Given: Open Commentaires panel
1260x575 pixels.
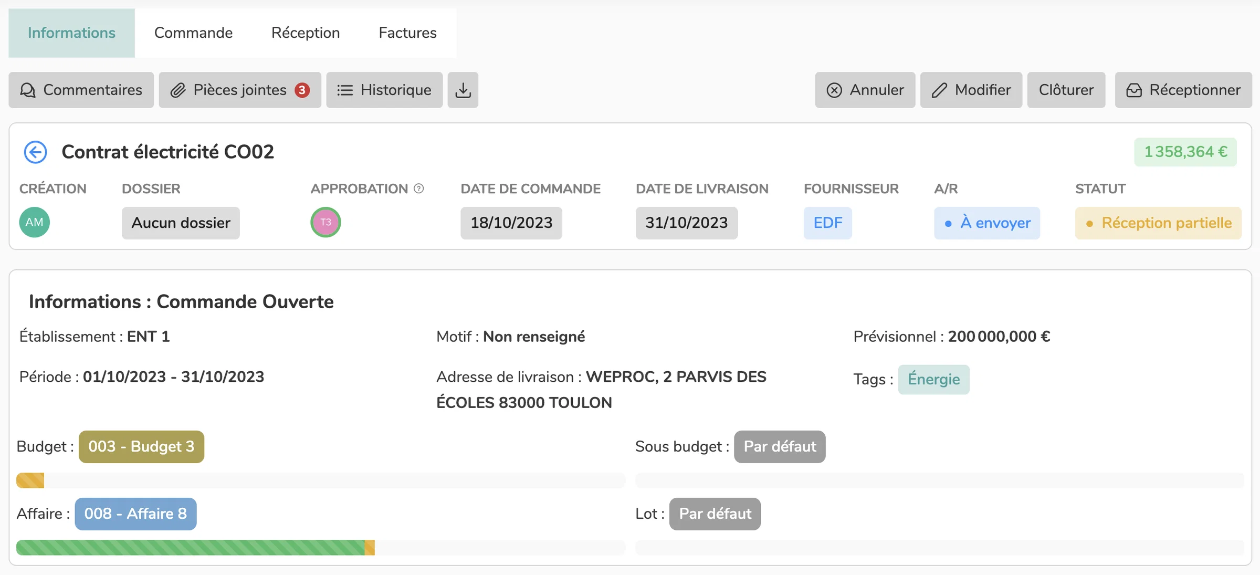Looking at the screenshot, I should coord(81,90).
